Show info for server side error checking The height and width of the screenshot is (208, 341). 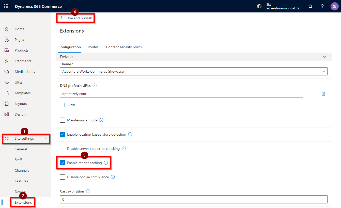[x=124, y=149]
